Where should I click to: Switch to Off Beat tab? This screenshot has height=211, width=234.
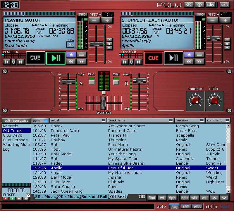(x=118, y=197)
